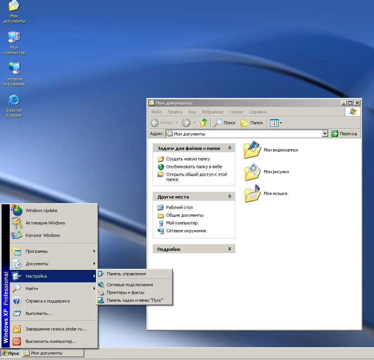Click the Windows flag logo in Explorer

coord(353,111)
